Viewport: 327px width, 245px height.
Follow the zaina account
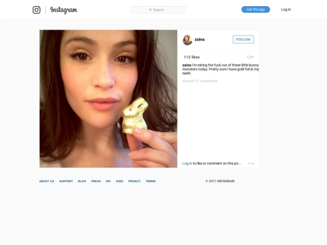(x=243, y=39)
